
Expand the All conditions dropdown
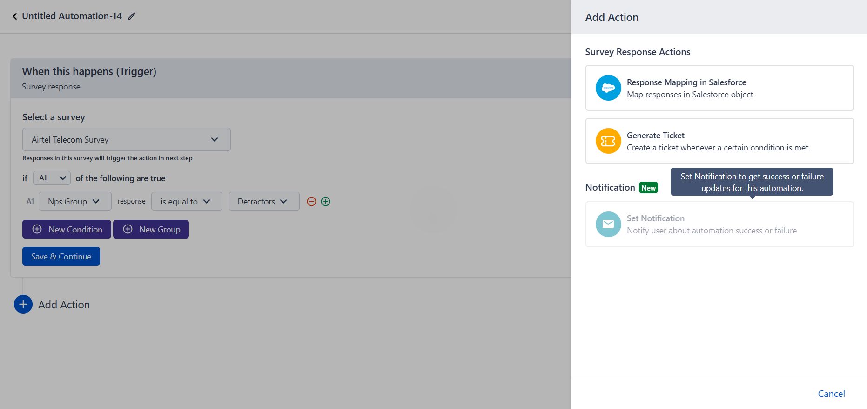pos(52,178)
